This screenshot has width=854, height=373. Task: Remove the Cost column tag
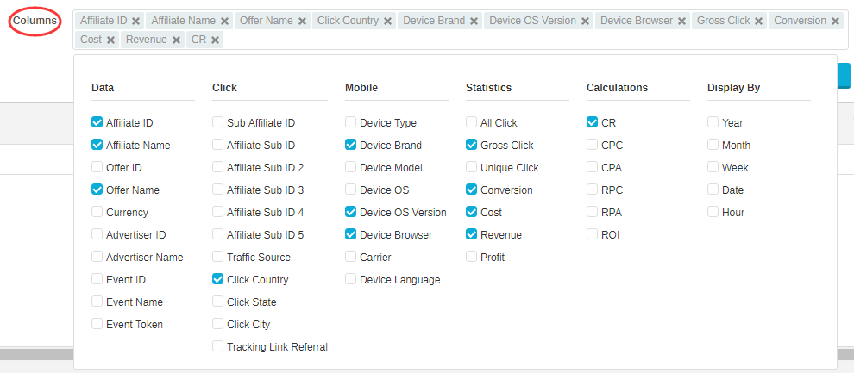pos(110,40)
